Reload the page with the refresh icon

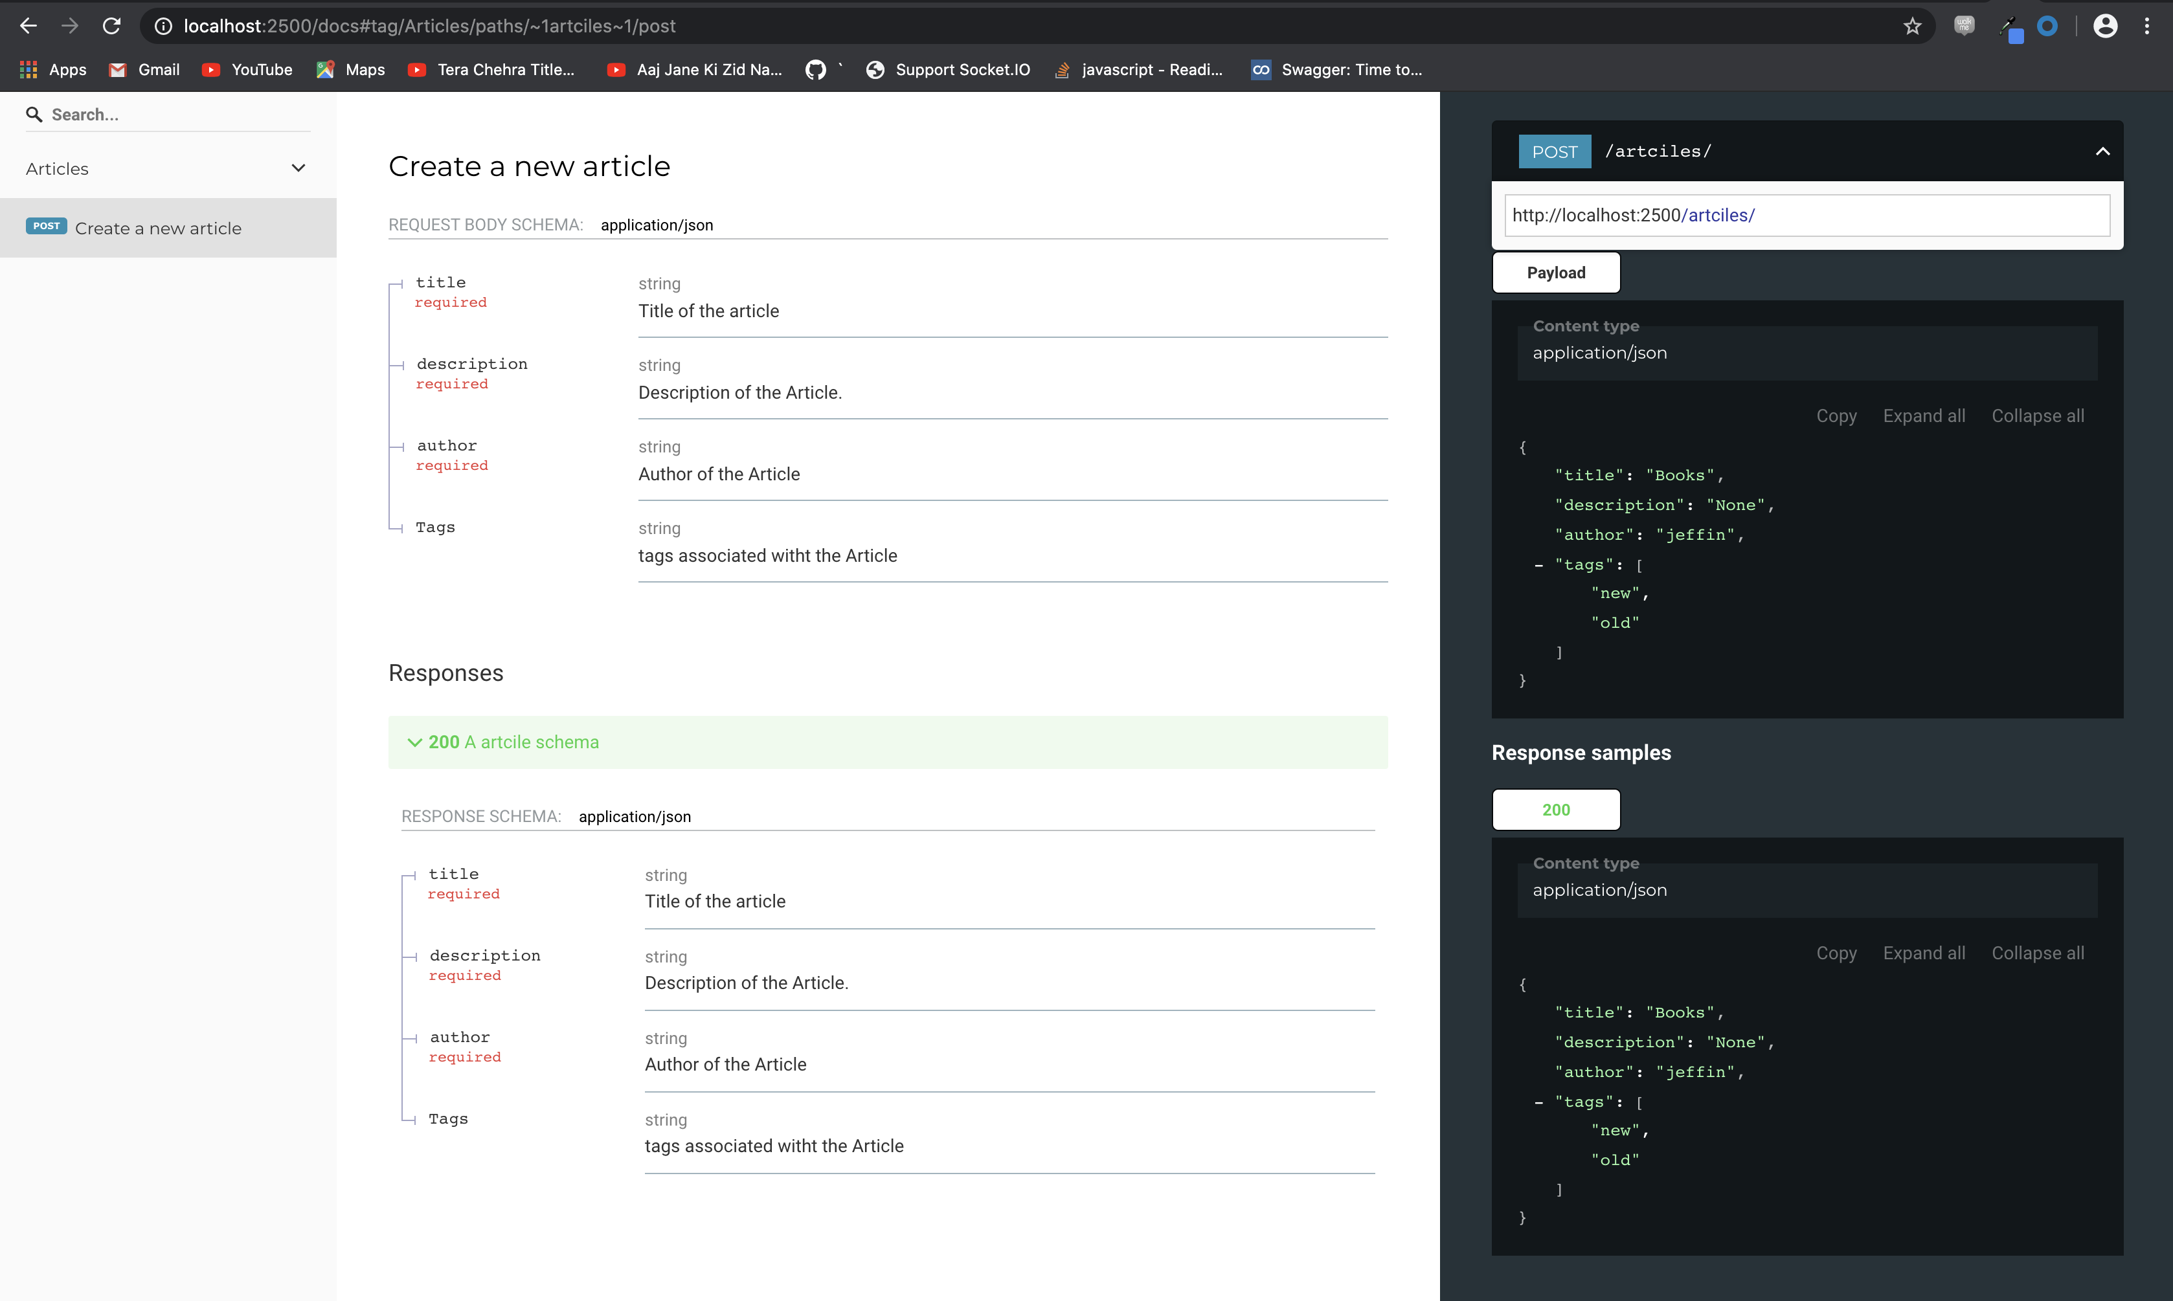click(111, 27)
